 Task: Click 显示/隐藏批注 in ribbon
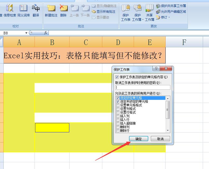coord(104,6)
